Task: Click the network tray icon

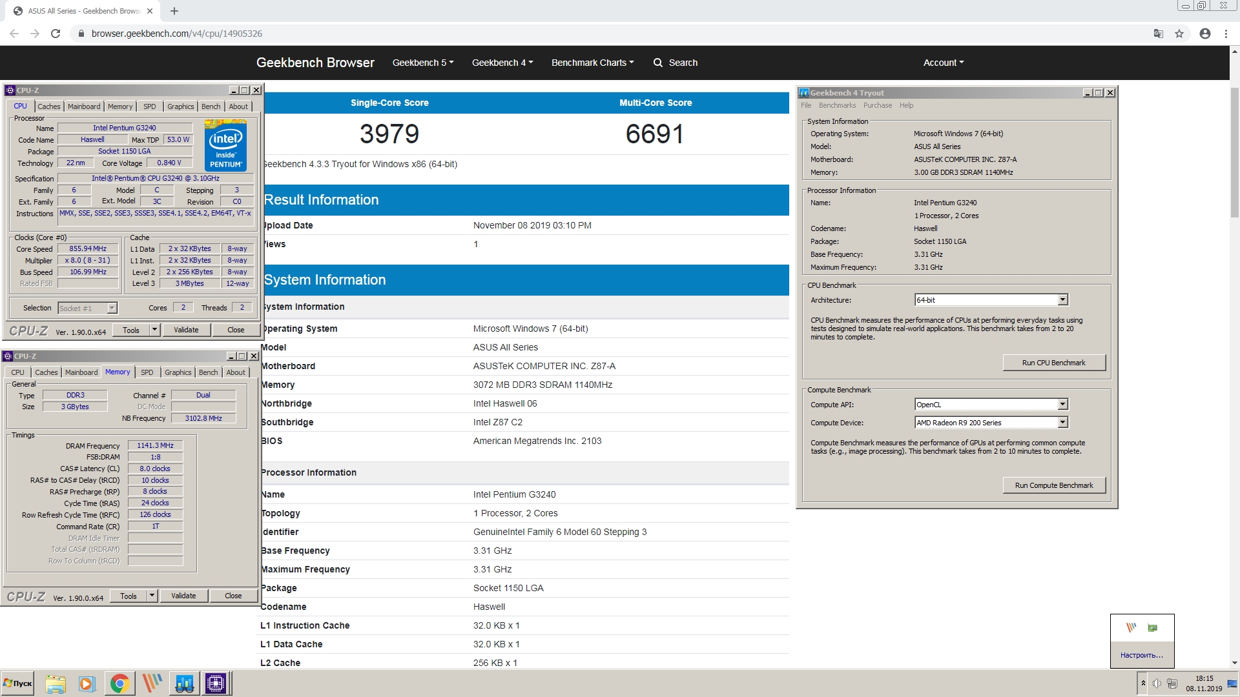Action: (1172, 683)
